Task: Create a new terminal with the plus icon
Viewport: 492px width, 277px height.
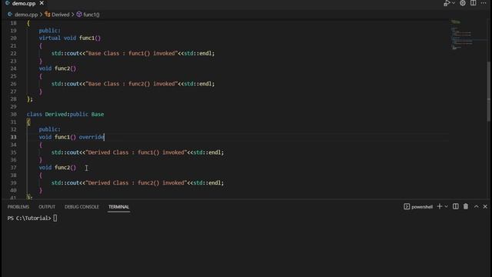Action: click(439, 206)
